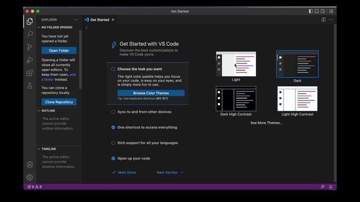Open the Run and Debug view

tap(30, 60)
